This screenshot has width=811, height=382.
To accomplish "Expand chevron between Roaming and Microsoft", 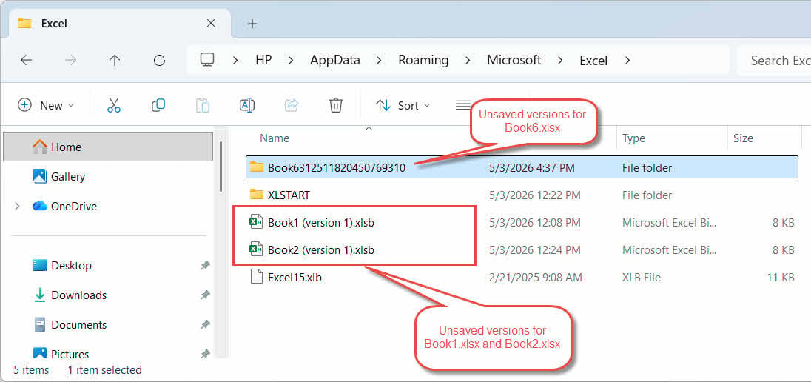I will coord(468,61).
